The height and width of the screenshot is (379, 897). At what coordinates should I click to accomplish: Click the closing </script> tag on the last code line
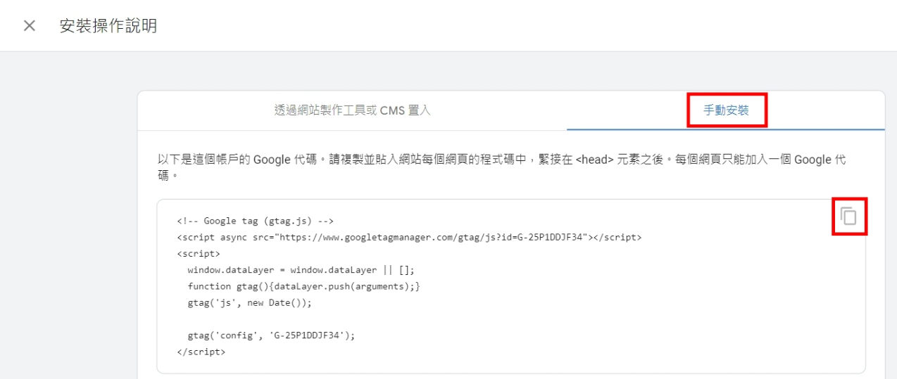[x=201, y=352]
